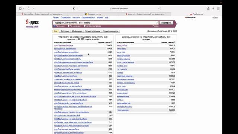Select the Десктопы tab
This screenshot has height=134, width=238.
65,31
